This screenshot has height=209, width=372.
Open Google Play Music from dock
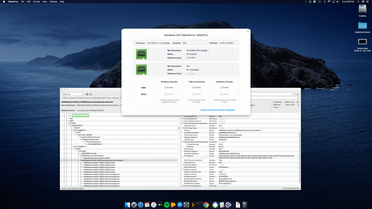173,205
